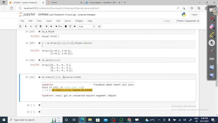
Task: Select the red pen annotation tool
Action: 212,18
